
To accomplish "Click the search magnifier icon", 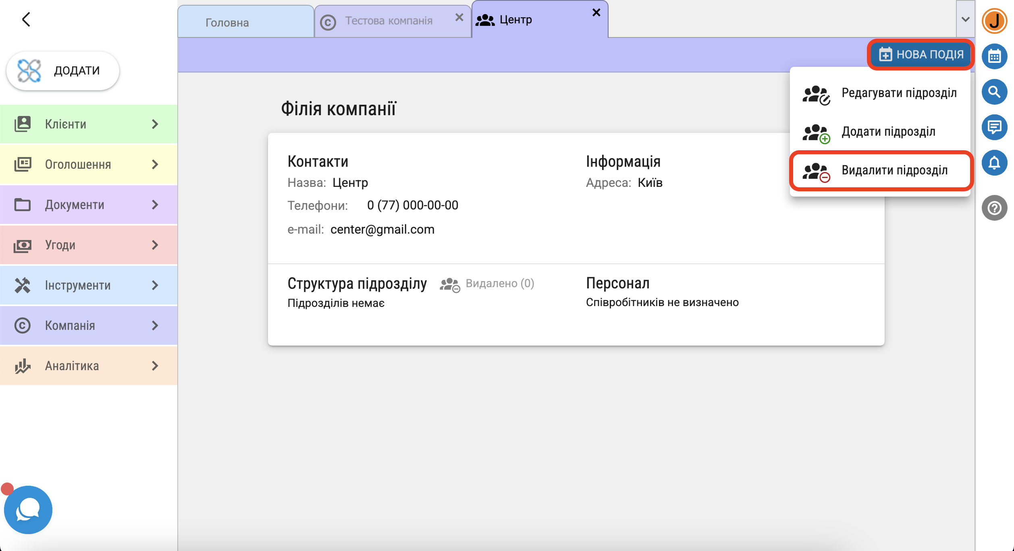I will 994,92.
